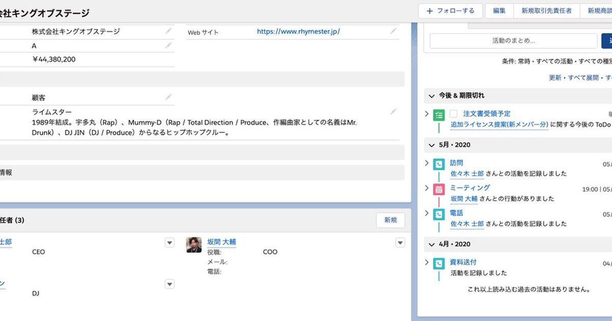Open the 訪問 activity link
Image resolution: width=612 pixels, height=321 pixels.
pyautogui.click(x=456, y=163)
